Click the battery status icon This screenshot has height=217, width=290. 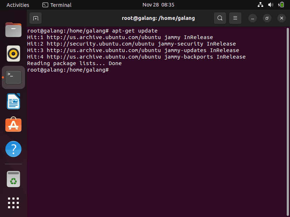point(281,5)
